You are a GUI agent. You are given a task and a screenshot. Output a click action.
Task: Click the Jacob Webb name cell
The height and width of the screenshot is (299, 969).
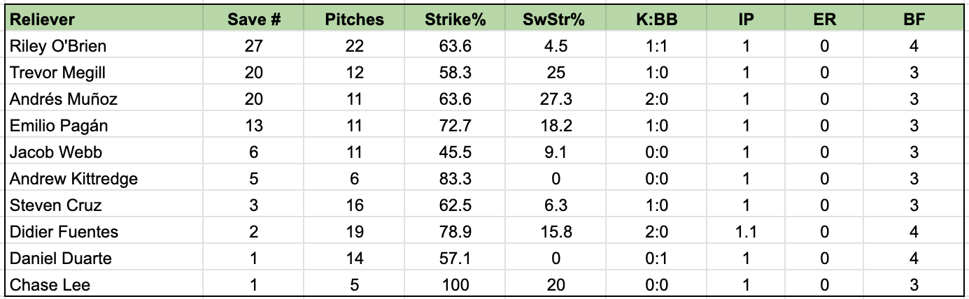105,152
